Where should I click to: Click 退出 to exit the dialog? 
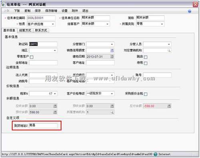pos(85,11)
